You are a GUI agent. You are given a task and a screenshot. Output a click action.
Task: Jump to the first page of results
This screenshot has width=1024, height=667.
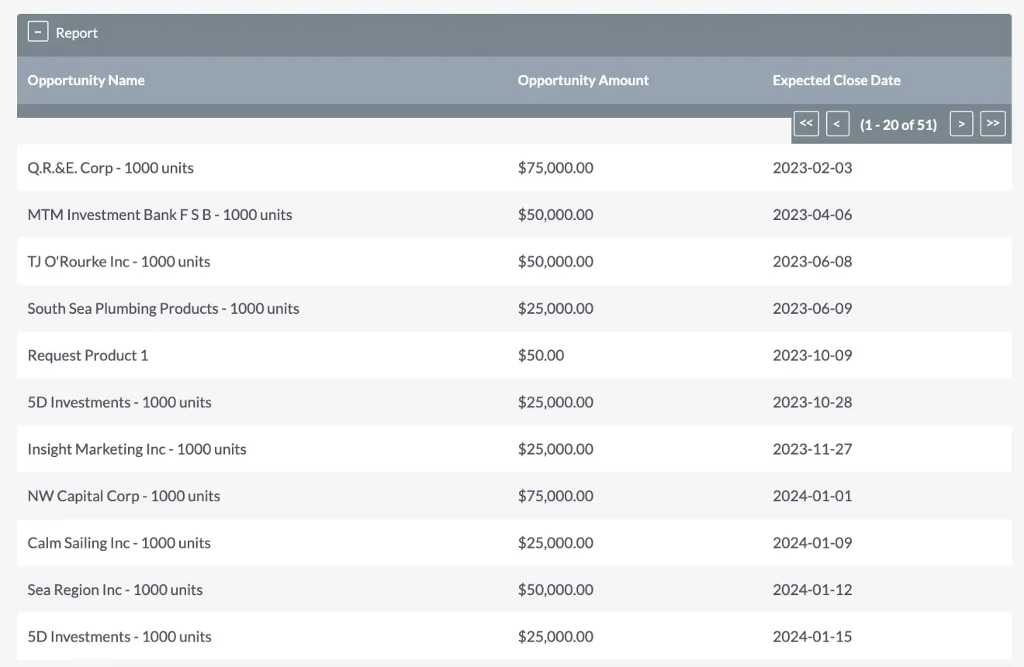click(806, 123)
